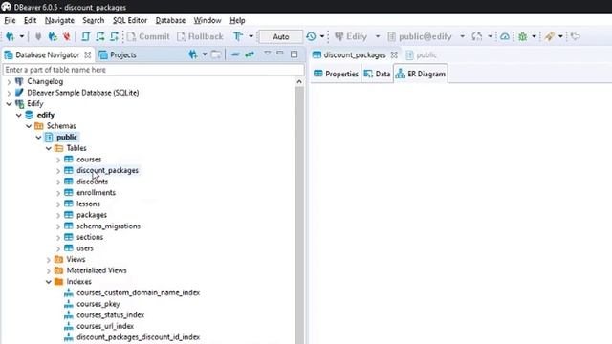
Task: Maximize the Database Navigator panel
Action: tap(294, 54)
